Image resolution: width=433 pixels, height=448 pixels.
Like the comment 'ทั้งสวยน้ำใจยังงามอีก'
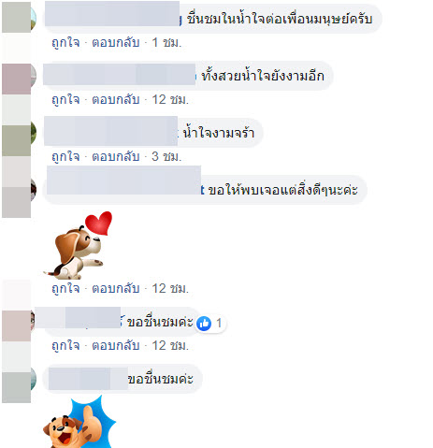tap(65, 99)
